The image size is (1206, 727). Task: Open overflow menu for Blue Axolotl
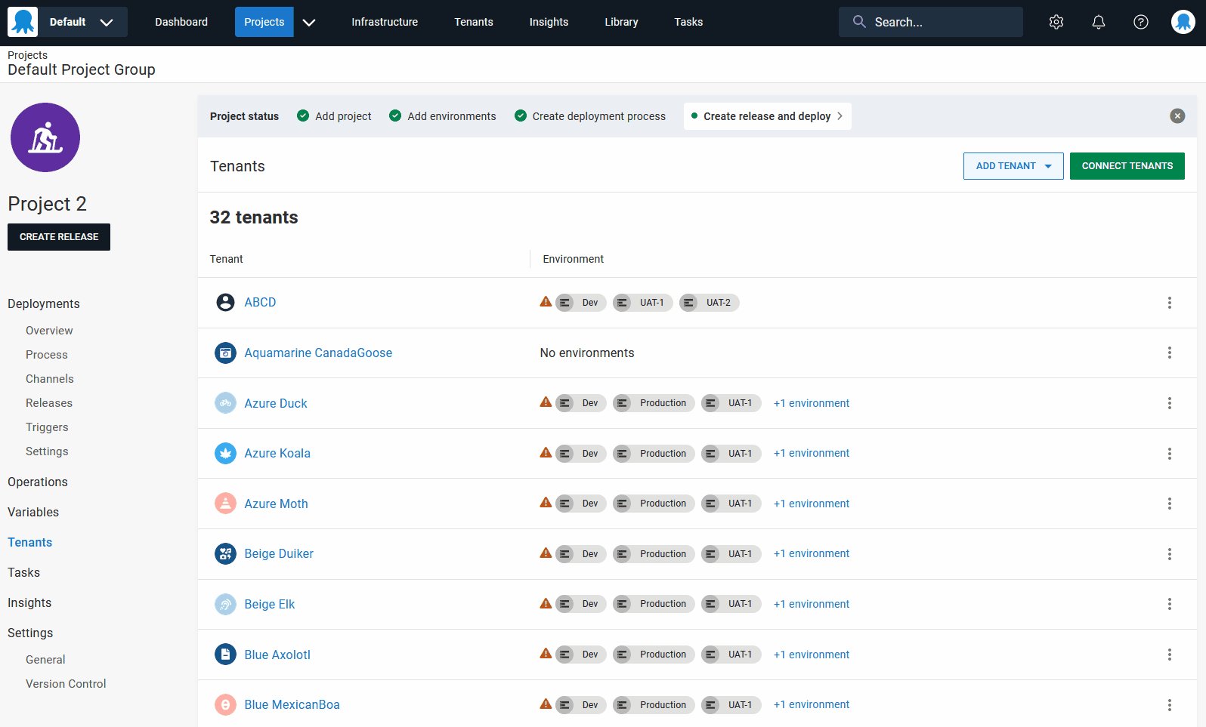(1170, 655)
